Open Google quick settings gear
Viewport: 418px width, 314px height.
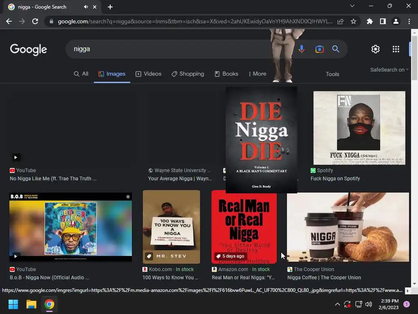tap(376, 49)
